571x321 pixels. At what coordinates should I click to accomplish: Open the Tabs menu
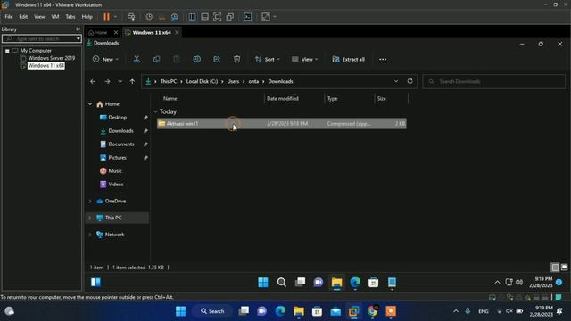click(70, 17)
